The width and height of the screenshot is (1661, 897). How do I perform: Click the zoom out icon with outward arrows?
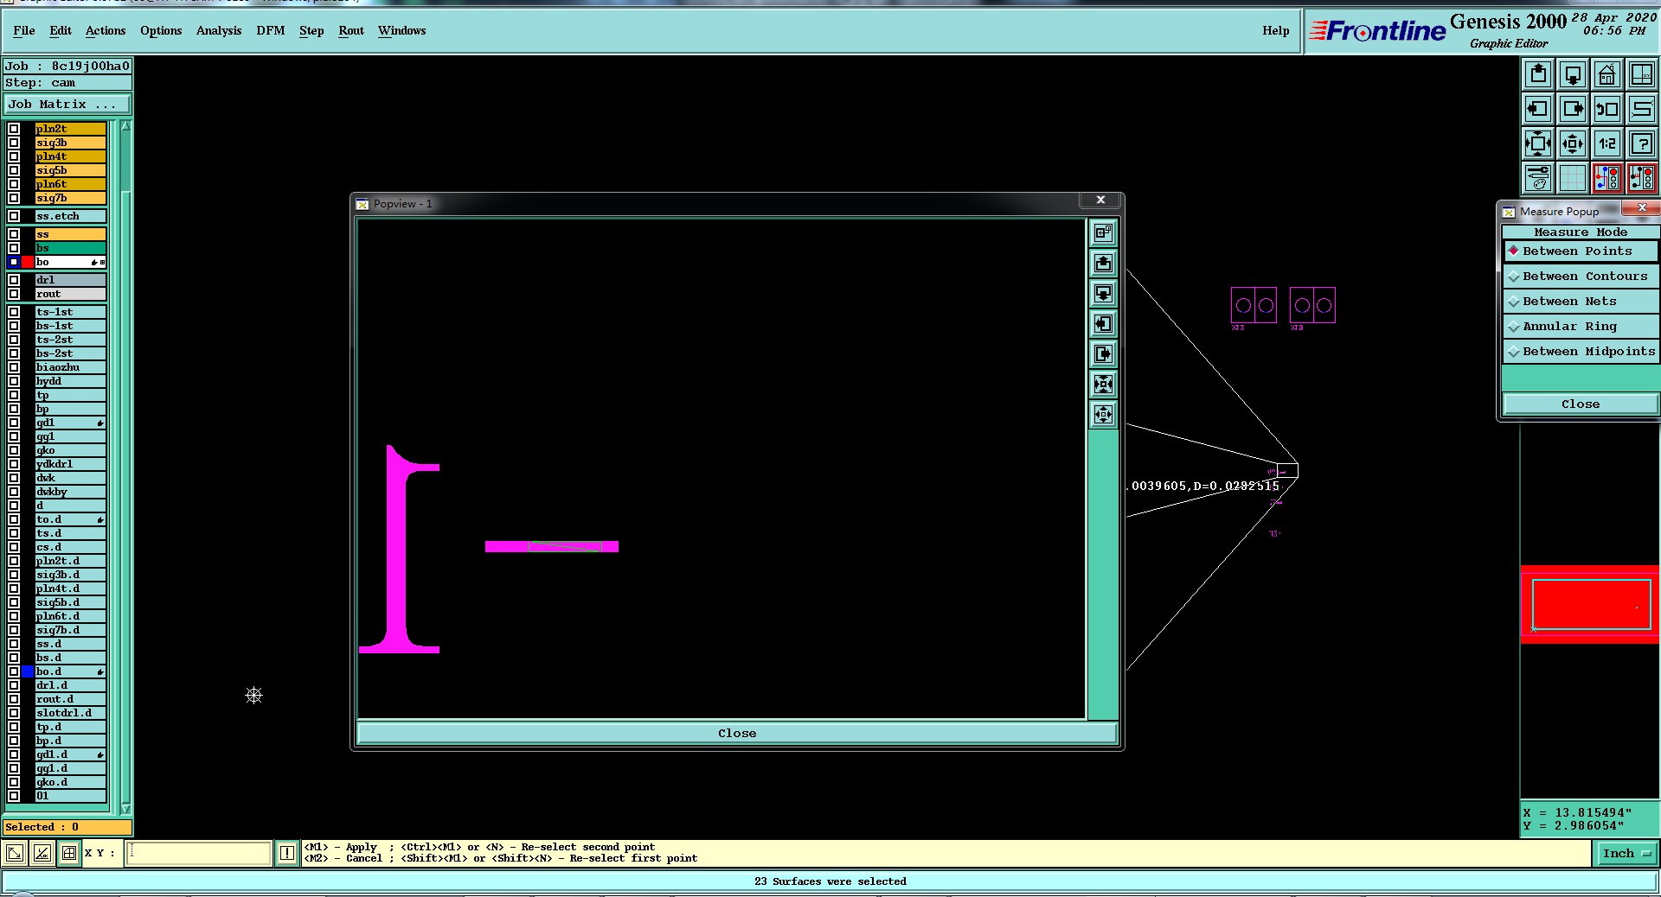1573,143
